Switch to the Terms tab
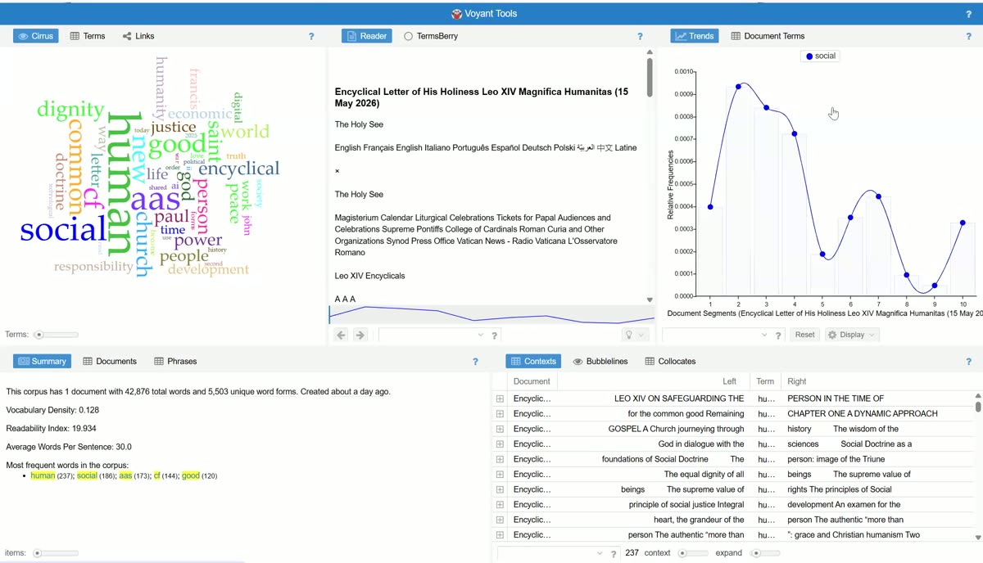Image resolution: width=983 pixels, height=563 pixels. (88, 36)
